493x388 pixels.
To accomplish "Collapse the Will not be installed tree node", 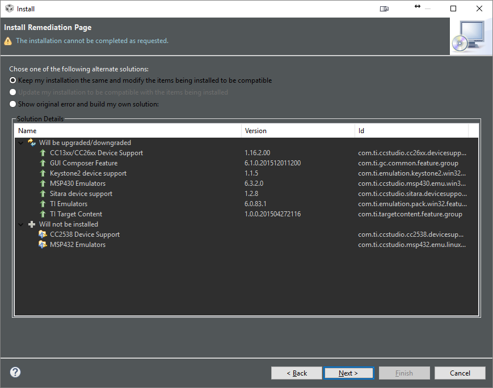I will point(22,224).
